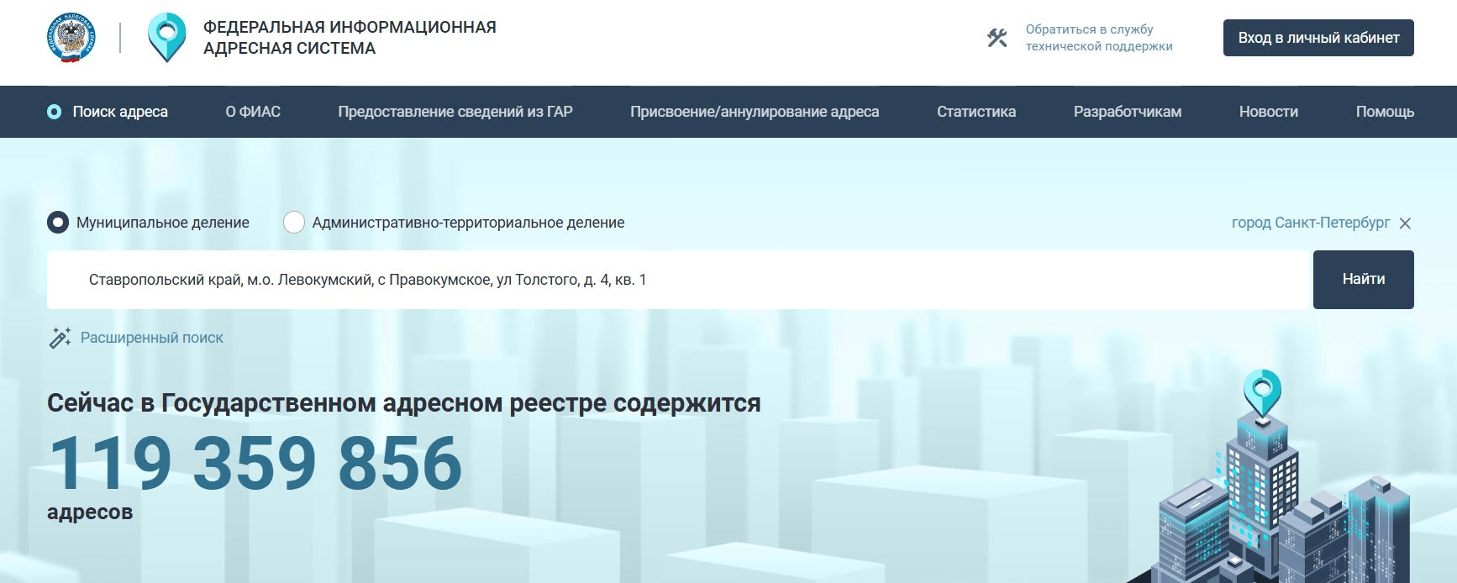Click the Вход в личный кабинет button
Viewport: 1457px width, 583px height.
point(1318,38)
